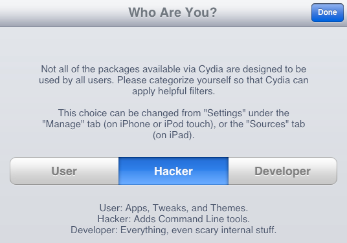Click "Hacker: Adds Command Line tools." description

click(x=173, y=219)
